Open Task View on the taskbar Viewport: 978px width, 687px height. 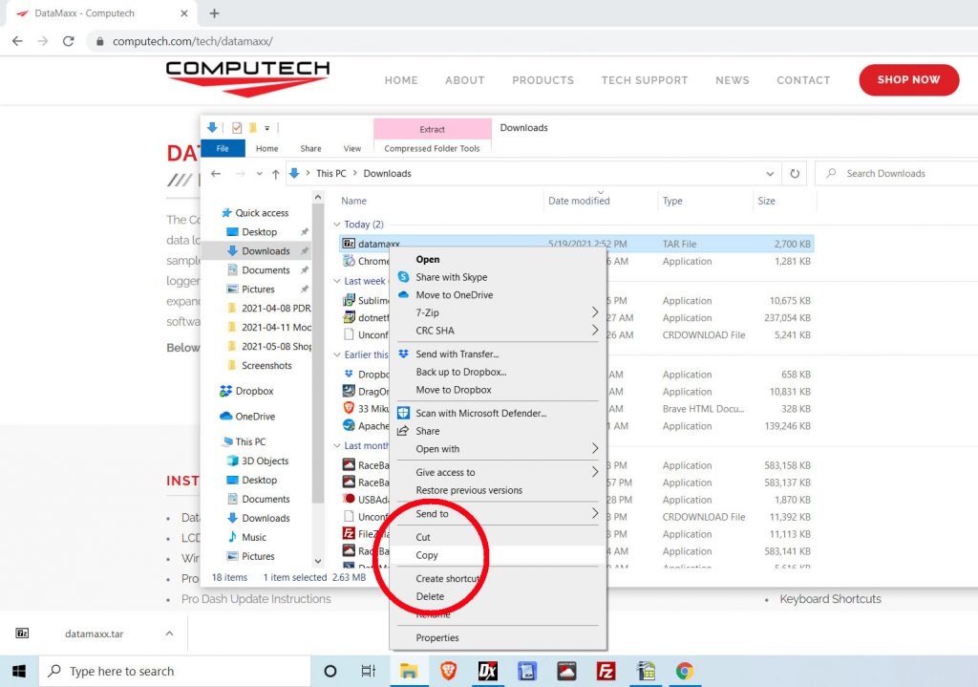369,672
